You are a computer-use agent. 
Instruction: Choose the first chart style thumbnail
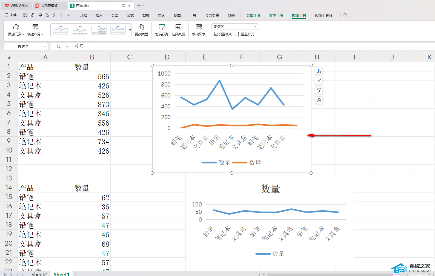[x=61, y=30]
